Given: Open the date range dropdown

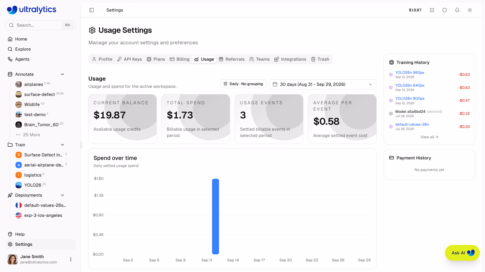Looking at the screenshot, I should pos(323,84).
